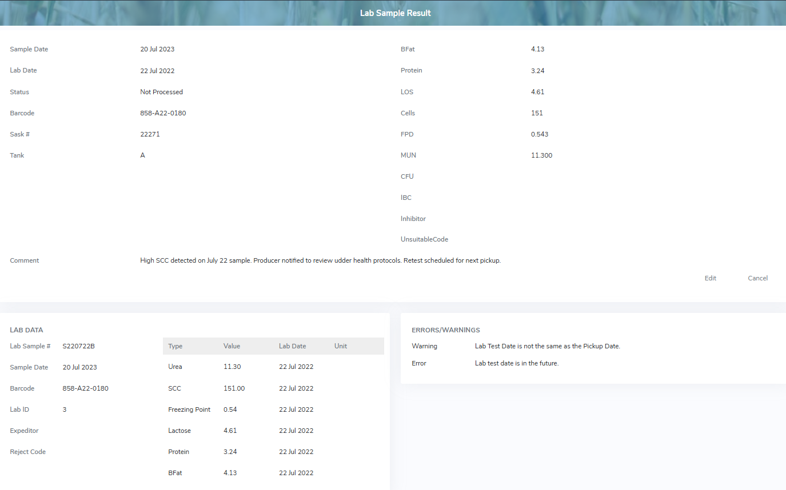Click the Unit column header
786x490 pixels.
[x=341, y=346]
